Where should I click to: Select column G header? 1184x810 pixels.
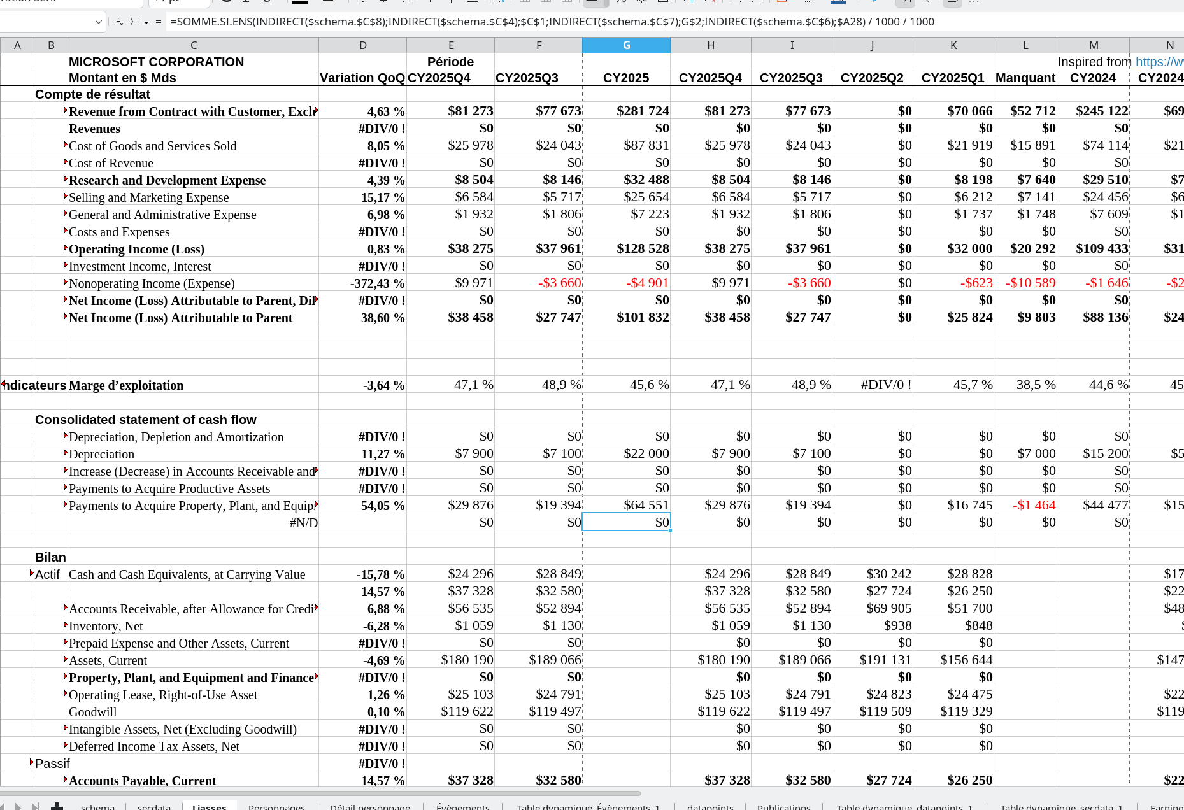tap(626, 45)
